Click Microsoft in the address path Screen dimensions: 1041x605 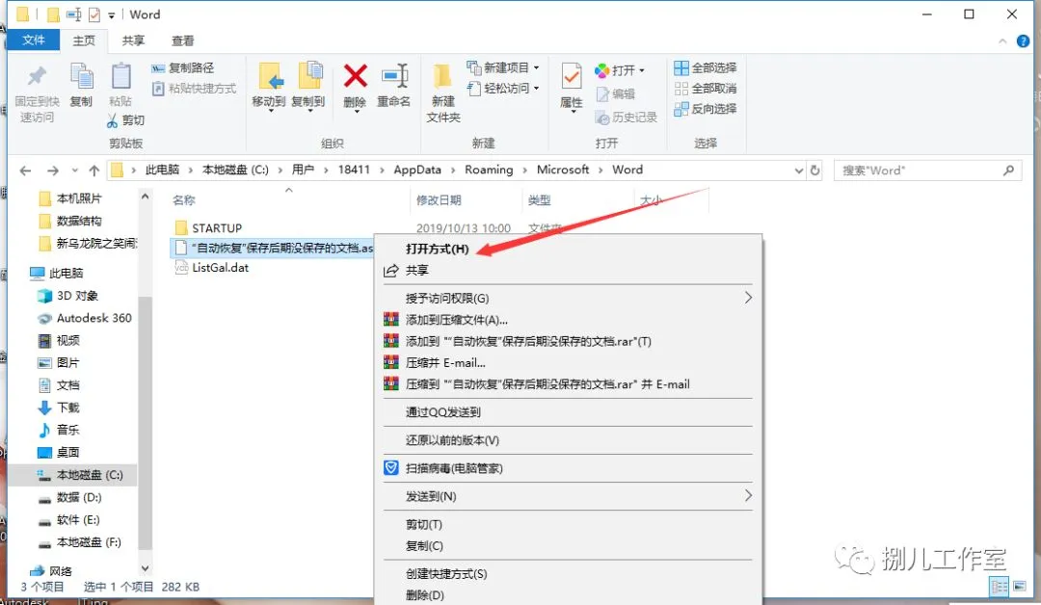pyautogui.click(x=562, y=170)
